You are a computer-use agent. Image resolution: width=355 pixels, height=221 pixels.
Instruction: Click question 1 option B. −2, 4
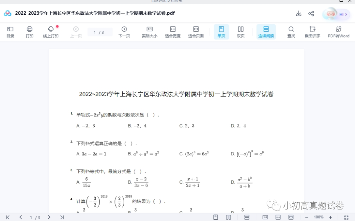pos(137,126)
